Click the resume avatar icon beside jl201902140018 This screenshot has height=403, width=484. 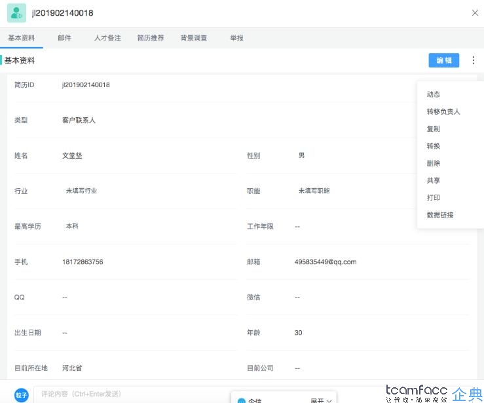16,13
